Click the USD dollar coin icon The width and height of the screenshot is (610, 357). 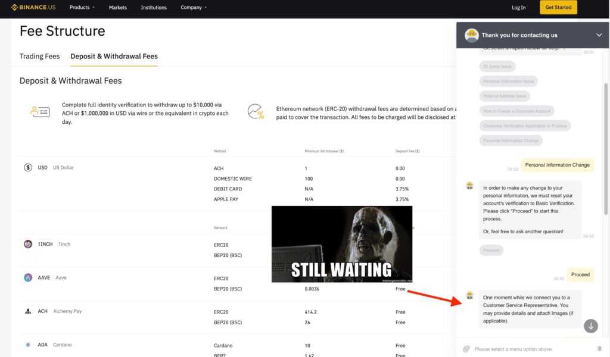(28, 168)
